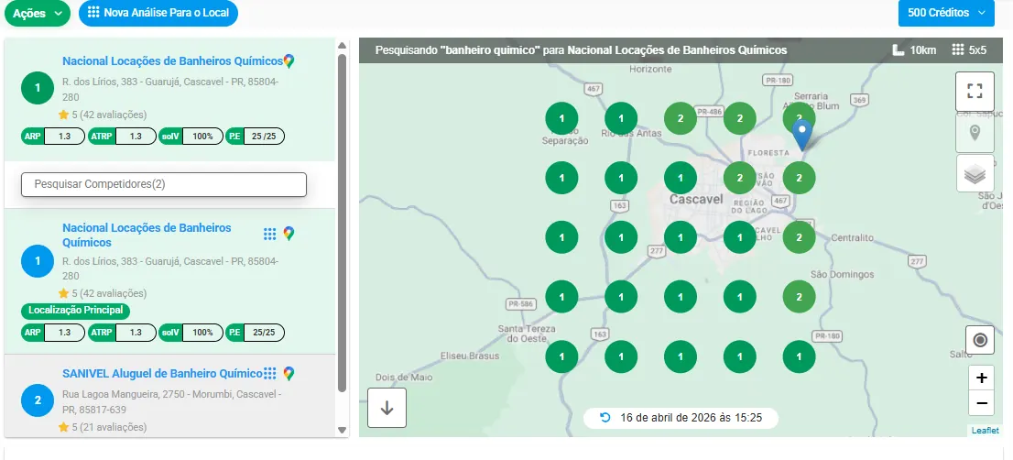
Task: Click Nova Análise Para o Local button
Action: click(158, 13)
